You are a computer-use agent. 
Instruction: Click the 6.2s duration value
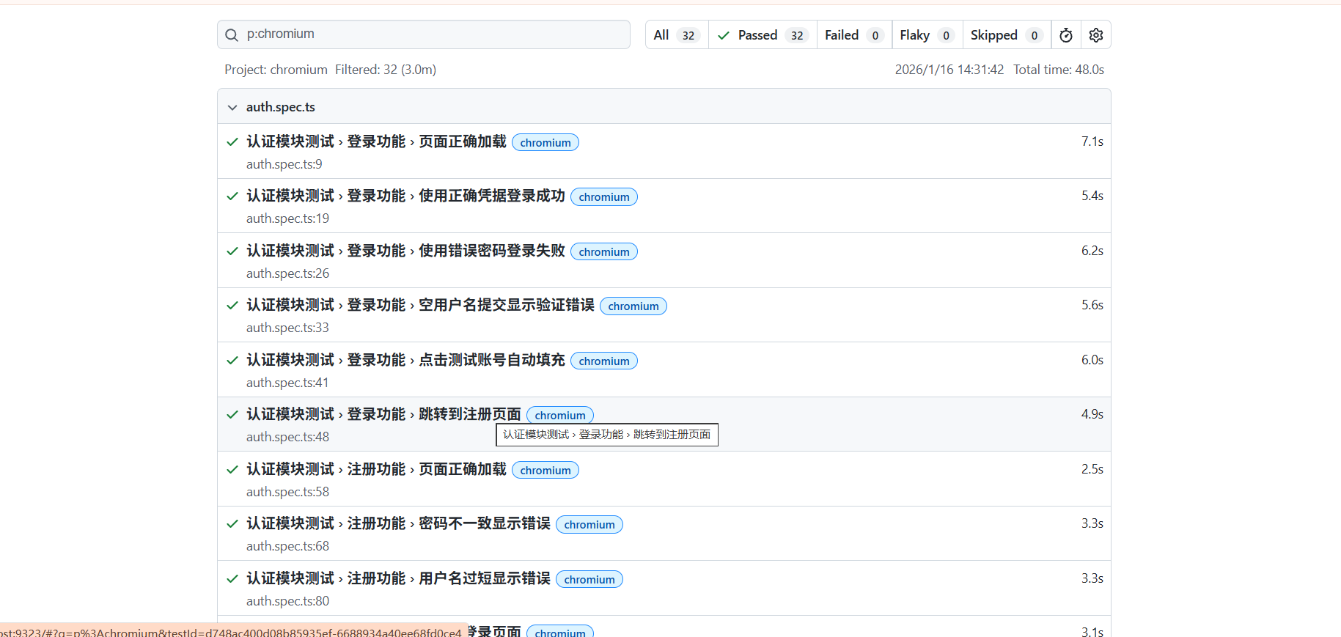1092,251
